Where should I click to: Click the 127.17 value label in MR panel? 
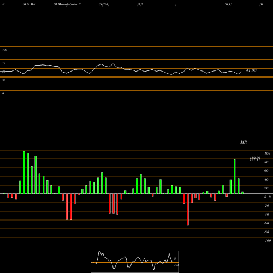(x=255, y=160)
